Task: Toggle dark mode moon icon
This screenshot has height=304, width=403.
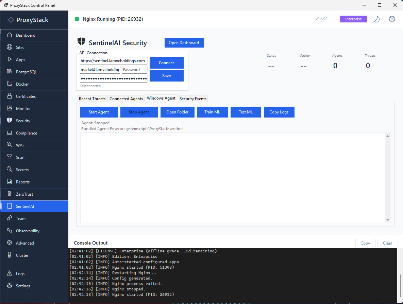Action: pos(376,19)
